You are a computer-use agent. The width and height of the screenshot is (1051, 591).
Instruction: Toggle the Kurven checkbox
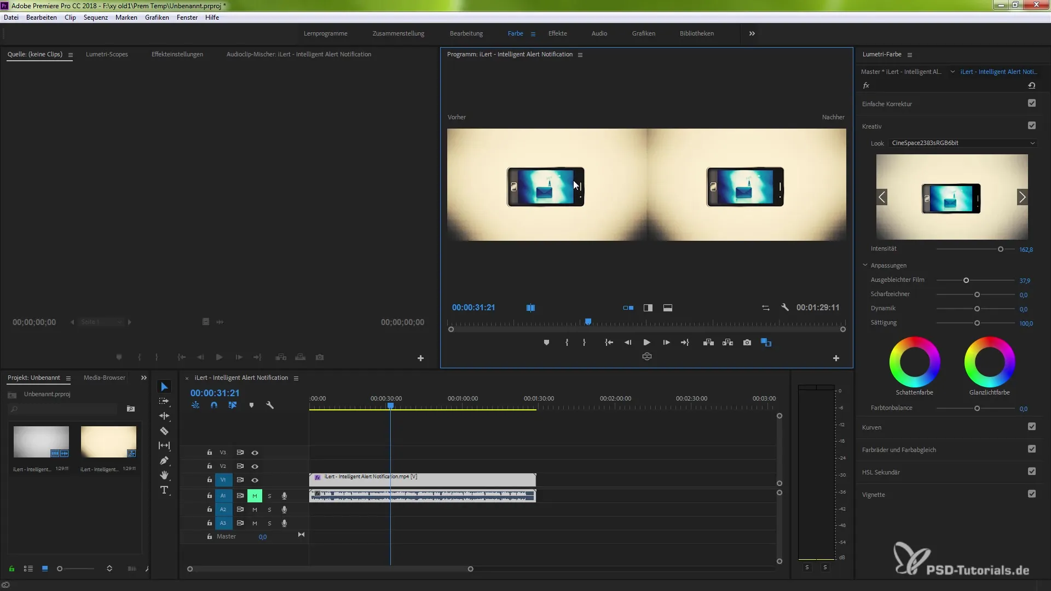[x=1032, y=427]
